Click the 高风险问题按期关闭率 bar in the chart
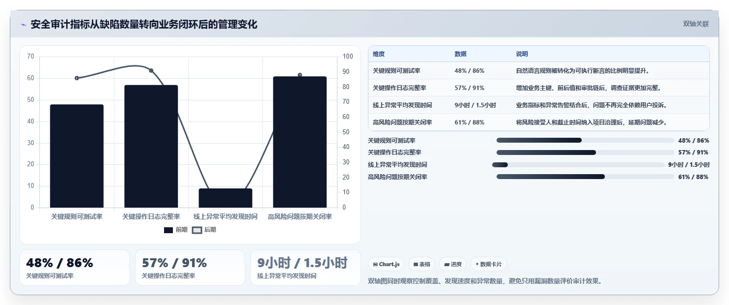The height and width of the screenshot is (305, 729). pos(300,142)
